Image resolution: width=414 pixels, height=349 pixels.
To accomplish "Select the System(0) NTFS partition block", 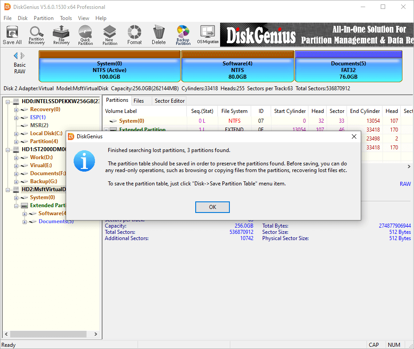I will click(110, 66).
